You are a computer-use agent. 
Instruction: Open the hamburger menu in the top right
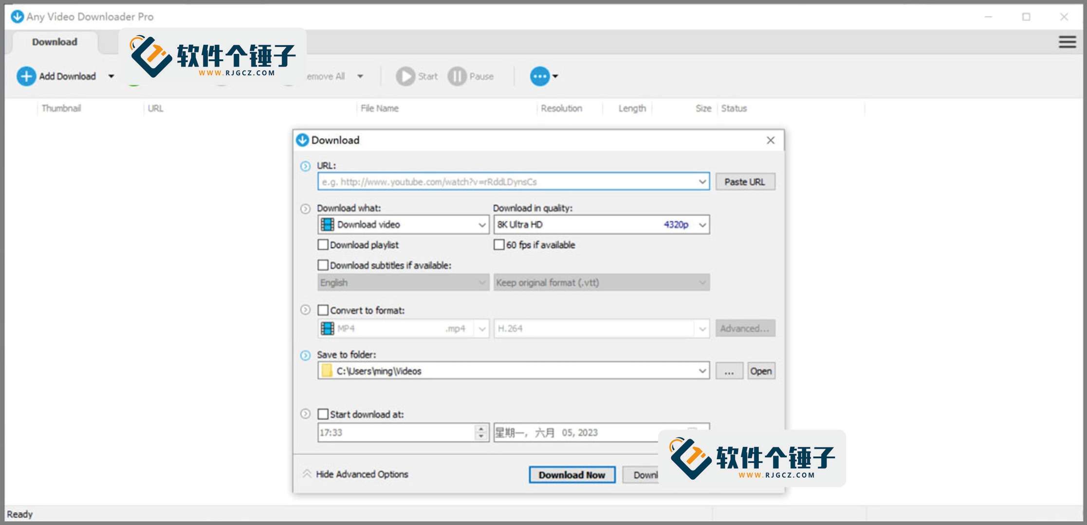1067,42
